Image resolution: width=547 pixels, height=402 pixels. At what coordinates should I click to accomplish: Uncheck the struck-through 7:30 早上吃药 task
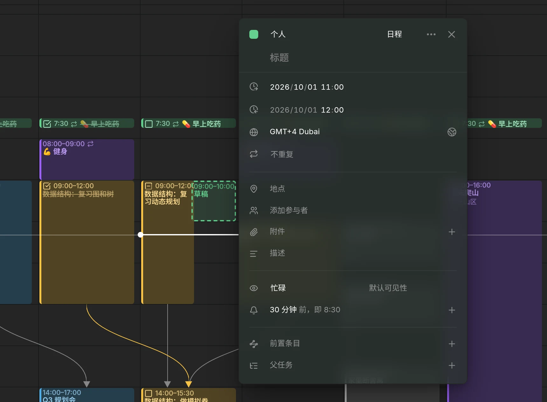(x=47, y=124)
